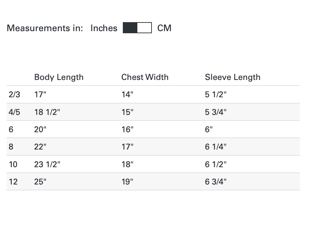Click the white half of the unit switch

coord(145,28)
